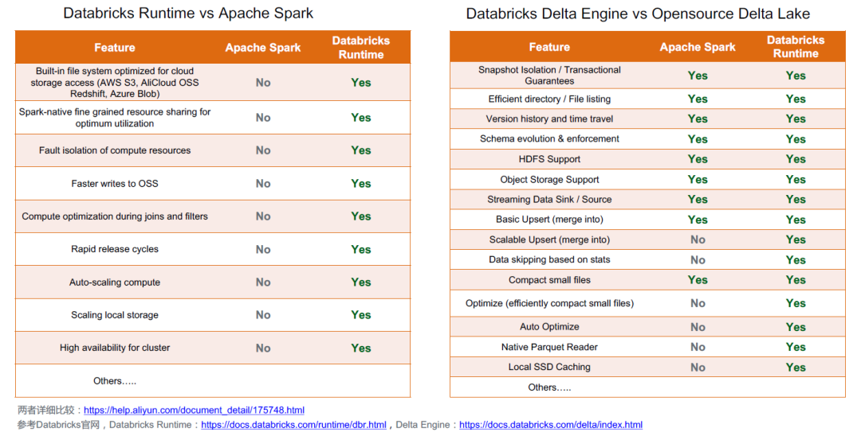This screenshot has height=436, width=861.
Task: Click the right table's Databricks Runtime header
Action: 796,47
